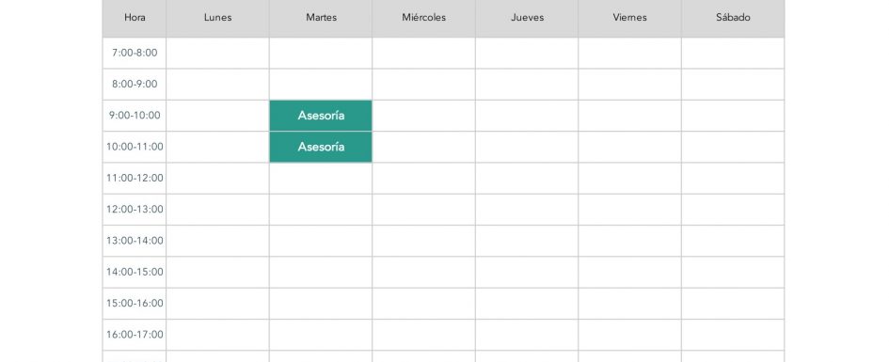Pick the Sábado 8:00-9:00 slot
The width and height of the screenshot is (889, 362).
coord(733,85)
